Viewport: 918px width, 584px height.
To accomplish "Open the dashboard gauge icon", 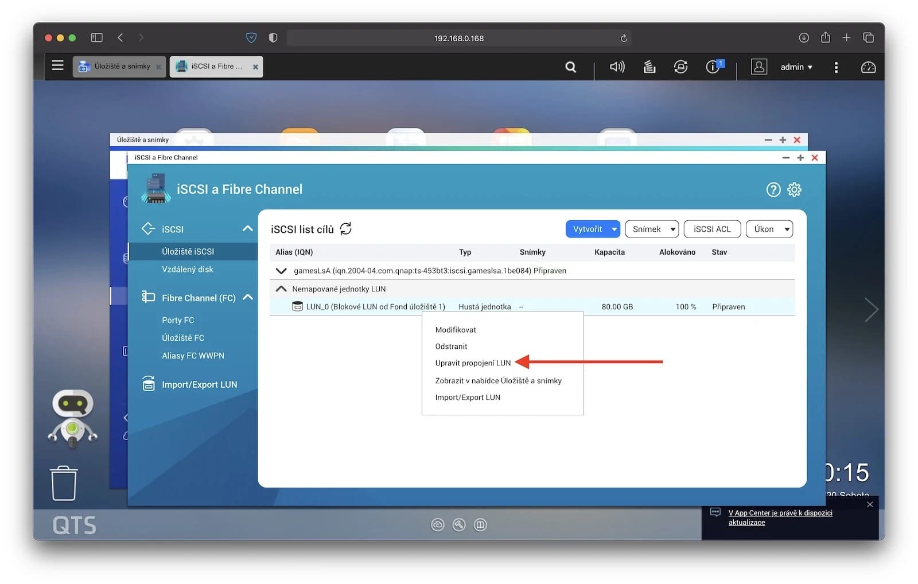I will [x=868, y=67].
